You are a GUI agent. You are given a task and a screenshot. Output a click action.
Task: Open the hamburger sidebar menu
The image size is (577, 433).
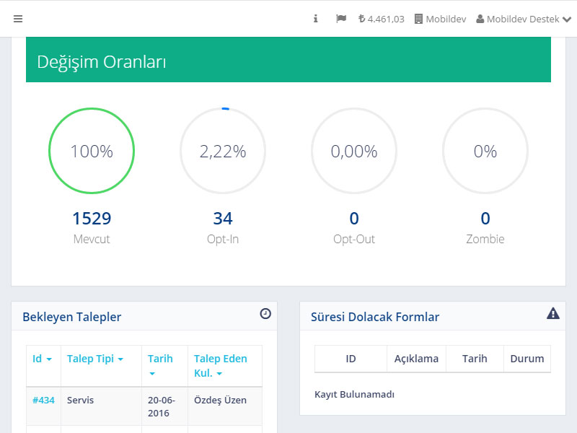tap(18, 19)
